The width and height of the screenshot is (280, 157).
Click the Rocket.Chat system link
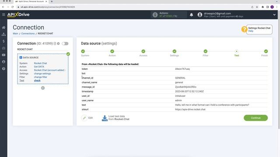(40, 63)
